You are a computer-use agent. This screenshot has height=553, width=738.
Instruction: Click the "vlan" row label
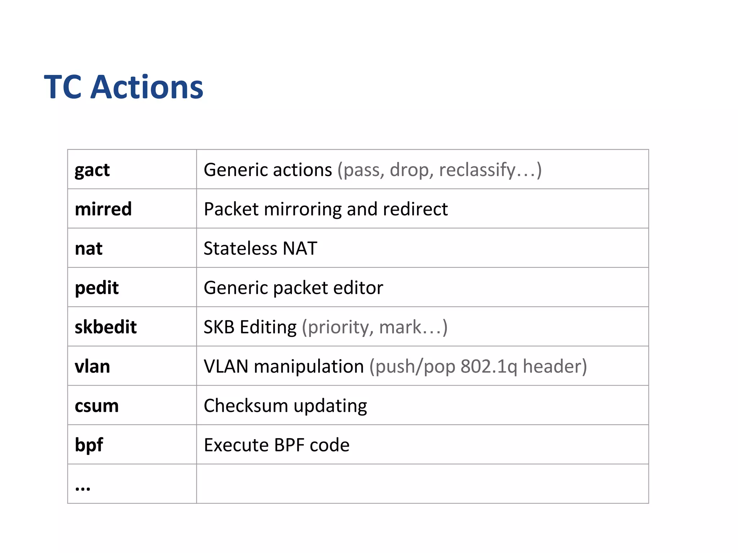(x=92, y=367)
